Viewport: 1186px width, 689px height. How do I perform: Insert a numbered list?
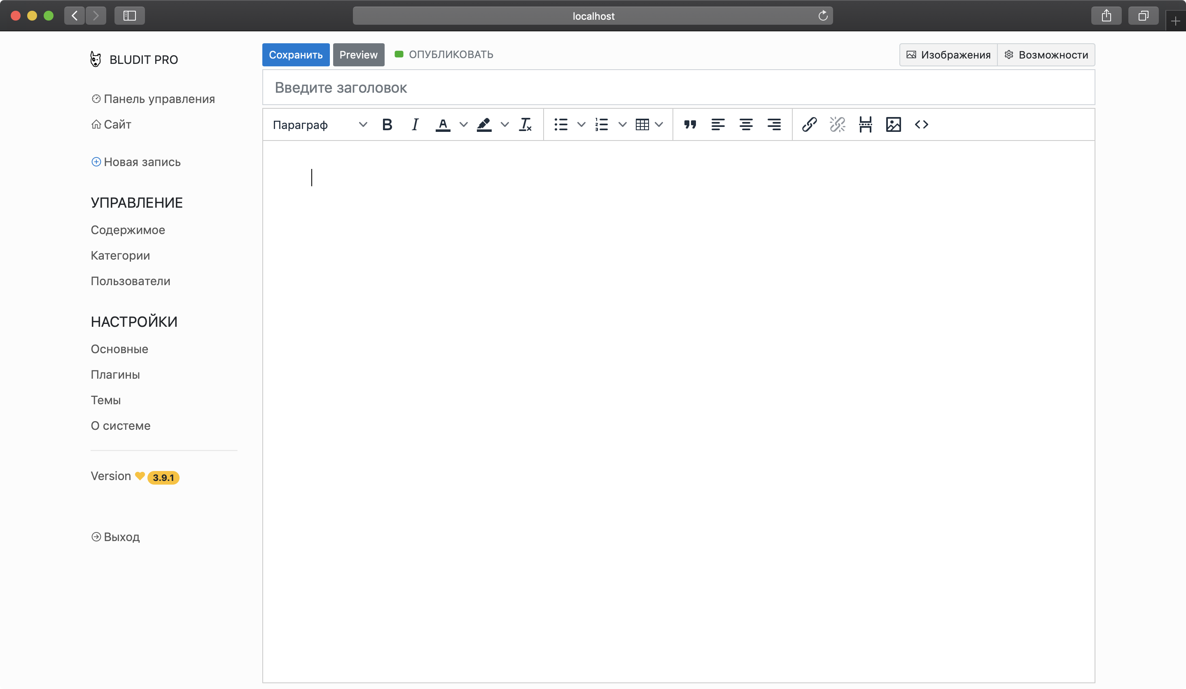pos(602,125)
